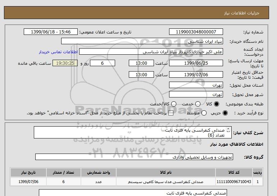The height and width of the screenshot is (196, 277).
Task: Click the نام کالا column header
Action: tap(166, 172)
